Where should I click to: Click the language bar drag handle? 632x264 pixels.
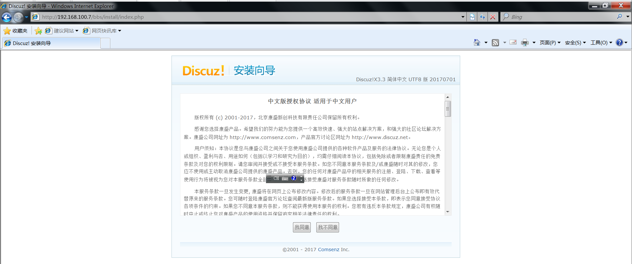tap(269, 179)
